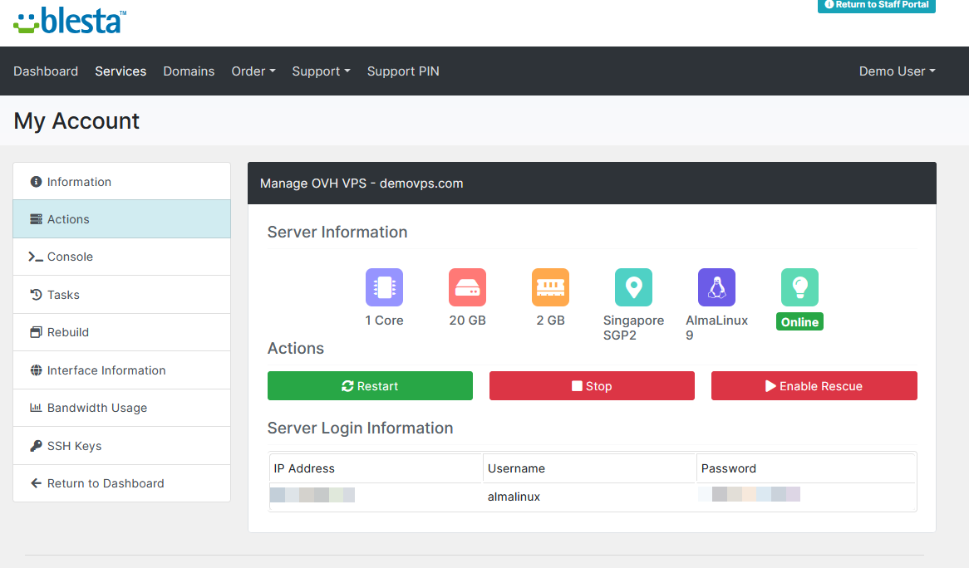Click the Username column header
The height and width of the screenshot is (568, 969).
pyautogui.click(x=516, y=468)
